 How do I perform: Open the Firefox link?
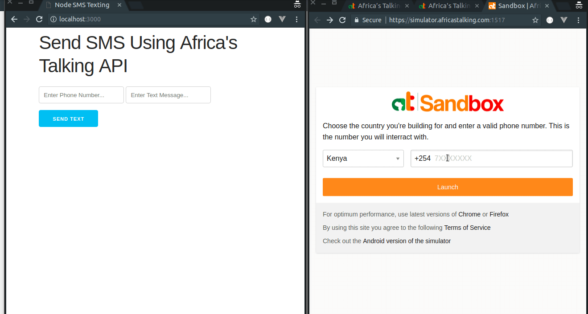click(x=499, y=214)
